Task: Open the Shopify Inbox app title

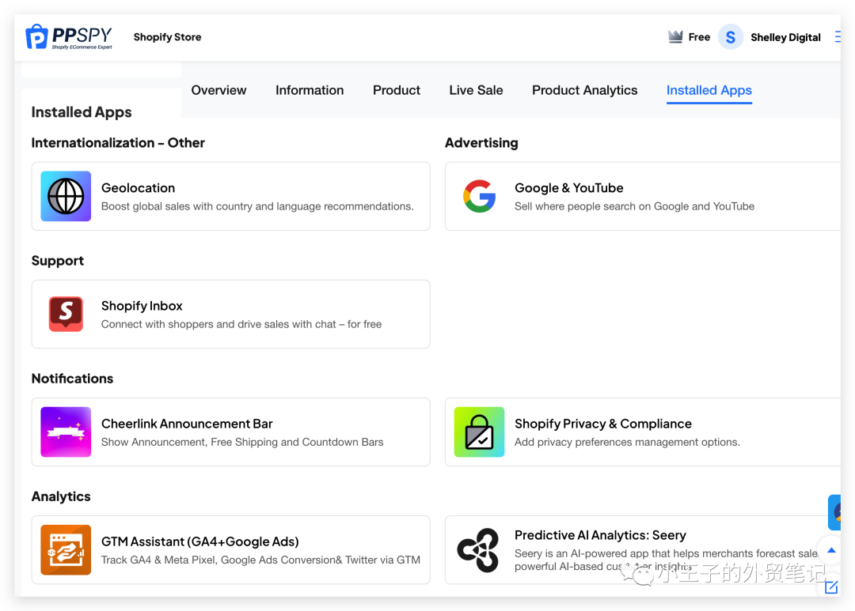Action: pyautogui.click(x=142, y=306)
